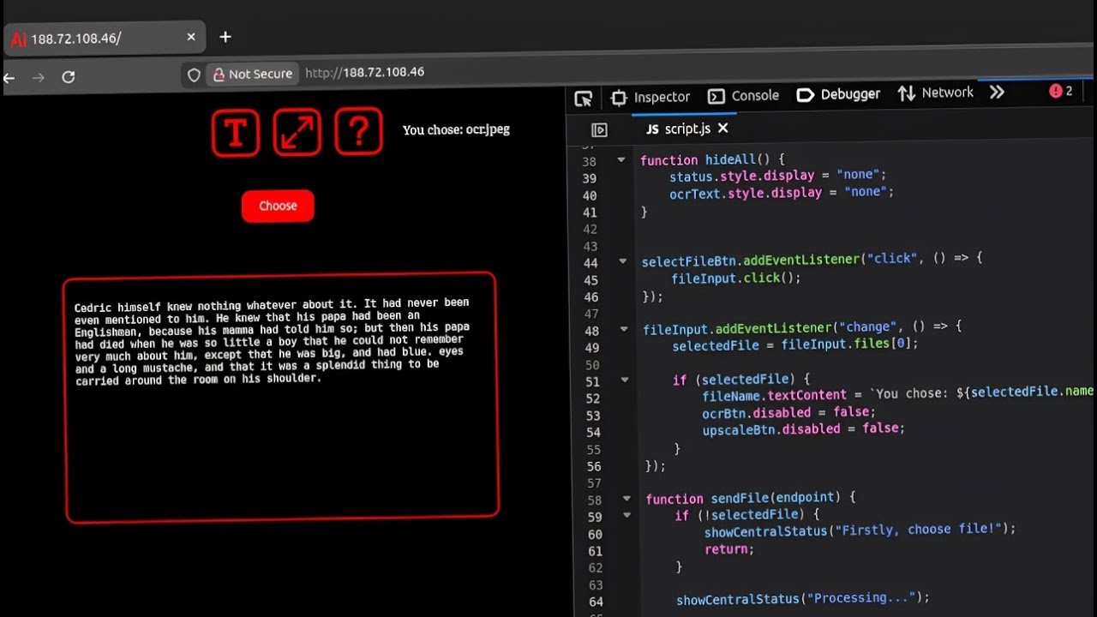Click the 'You chose: ocr.jpeg' text

(x=456, y=130)
